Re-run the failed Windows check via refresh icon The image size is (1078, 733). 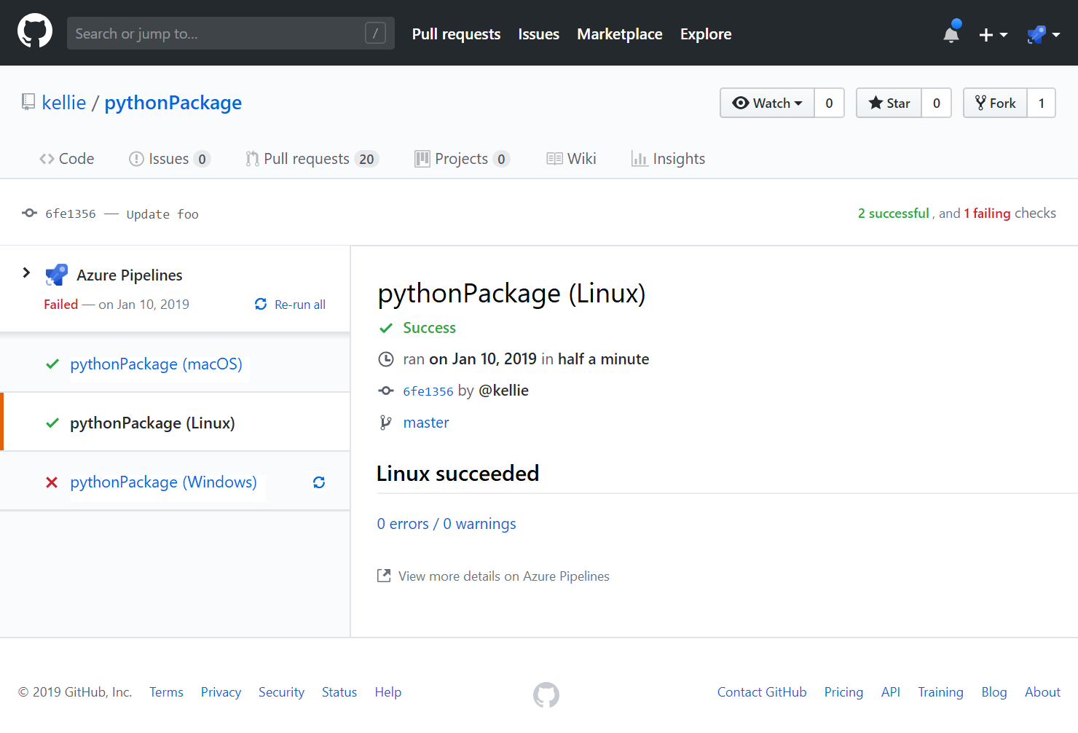[319, 482]
